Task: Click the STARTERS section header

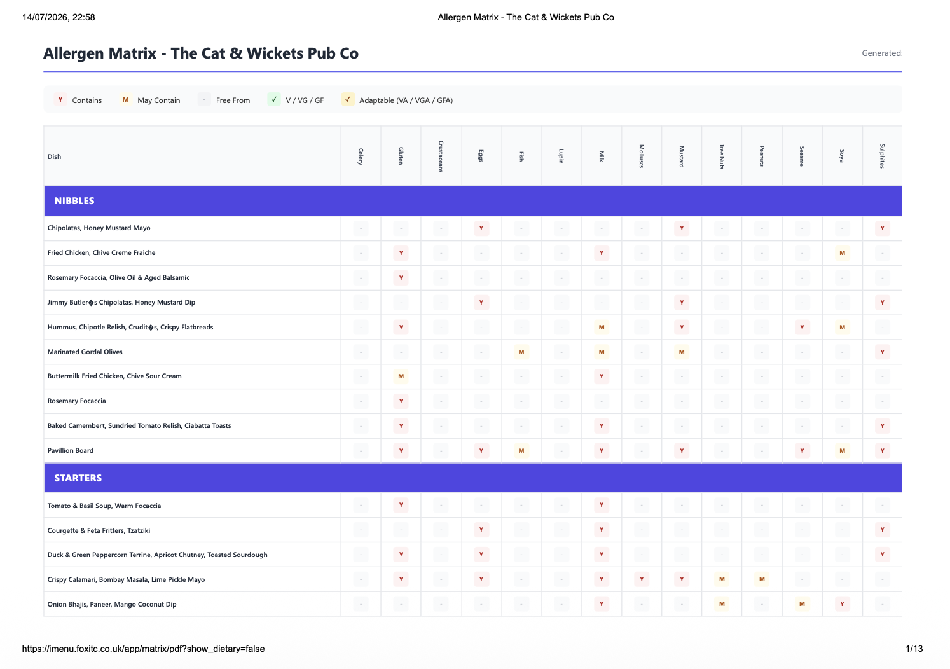Action: pyautogui.click(x=473, y=478)
